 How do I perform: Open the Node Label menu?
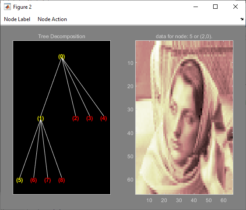(x=17, y=19)
